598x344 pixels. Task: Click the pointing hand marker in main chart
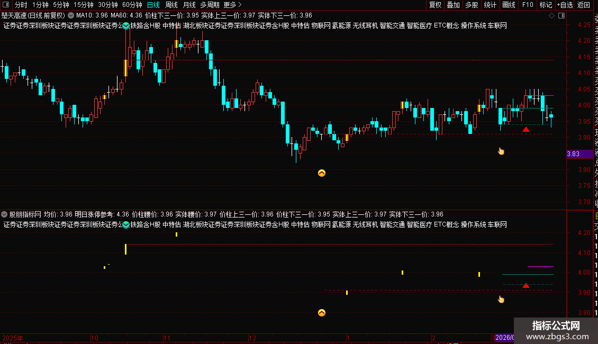(x=501, y=151)
